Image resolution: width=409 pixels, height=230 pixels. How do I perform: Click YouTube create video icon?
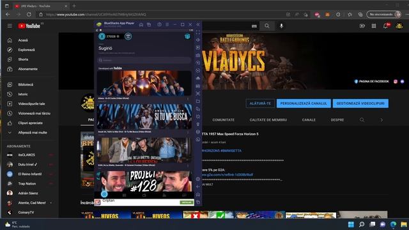pos(362,26)
